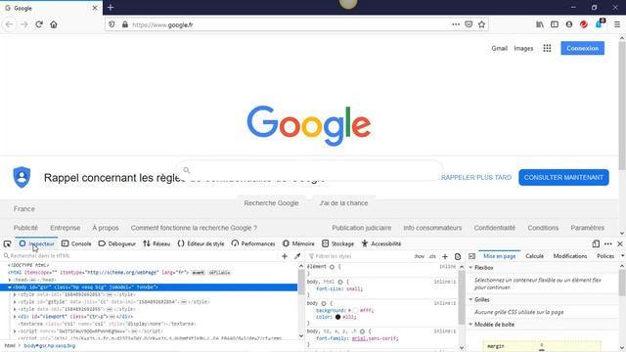
Task: Save page to Pocket
Action: [469, 24]
